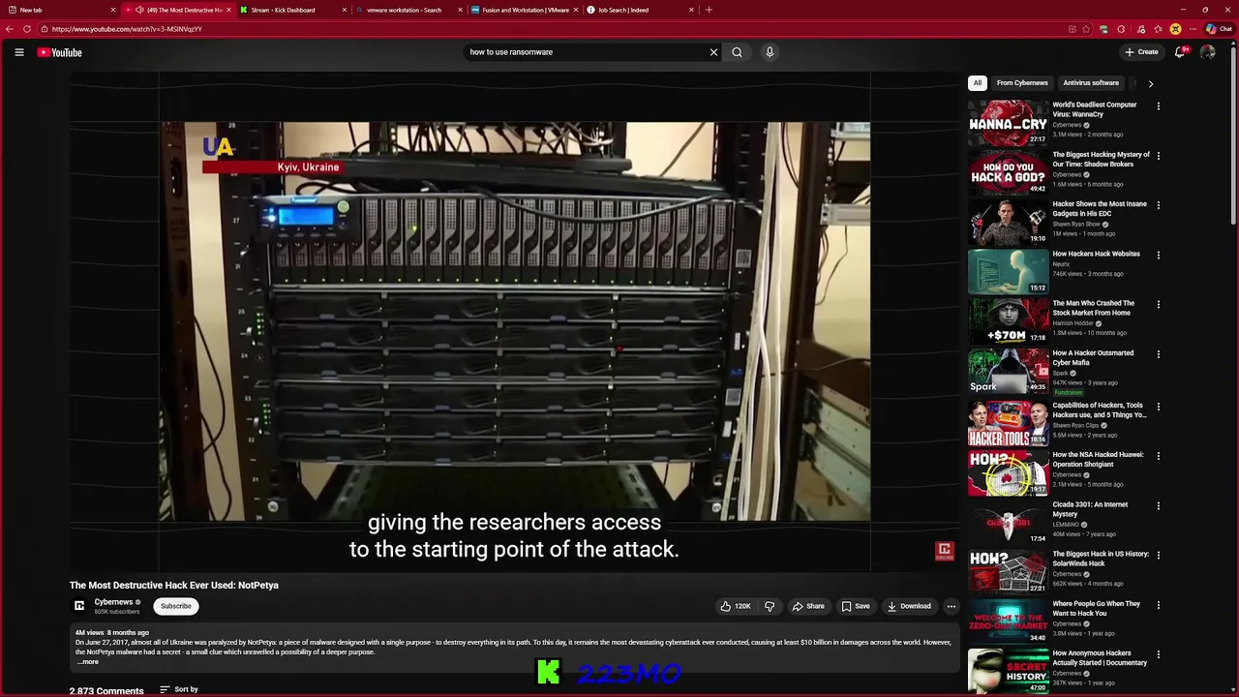
Task: Select the From Cybernews chip
Action: [x=1022, y=83]
